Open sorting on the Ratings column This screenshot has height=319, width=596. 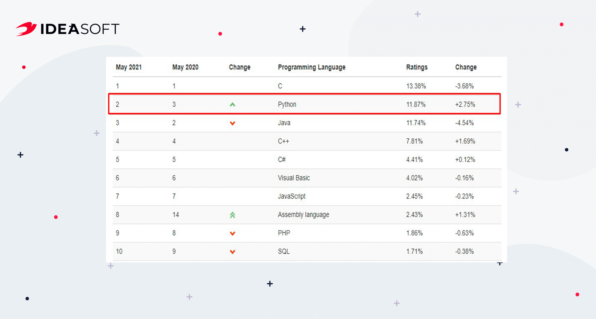point(417,67)
